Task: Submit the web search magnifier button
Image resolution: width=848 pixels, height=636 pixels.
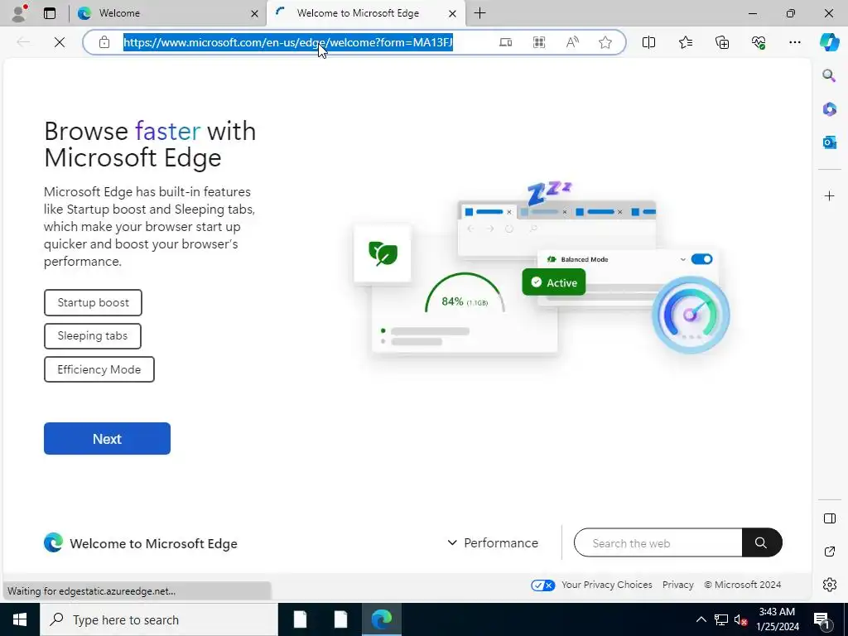Action: tap(762, 543)
